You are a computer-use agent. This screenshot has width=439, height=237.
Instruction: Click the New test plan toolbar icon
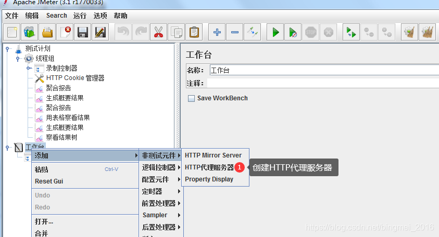click(12, 32)
